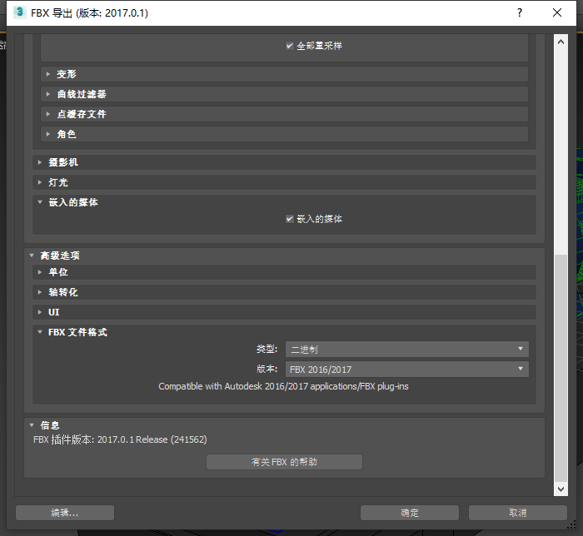Image resolution: width=583 pixels, height=536 pixels.
Task: Click the 编辑... button
Action: 65,513
